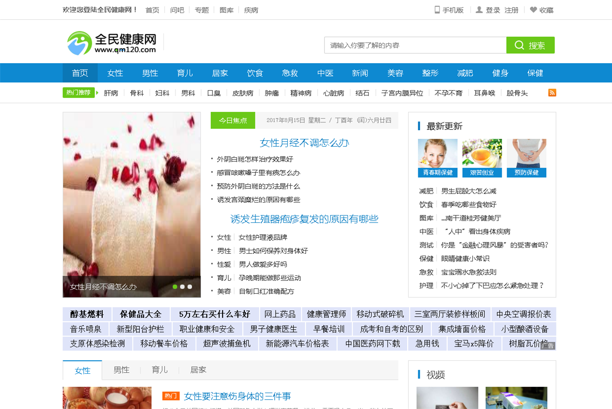Select the first green carousel dot
612x409 pixels.
pyautogui.click(x=175, y=286)
